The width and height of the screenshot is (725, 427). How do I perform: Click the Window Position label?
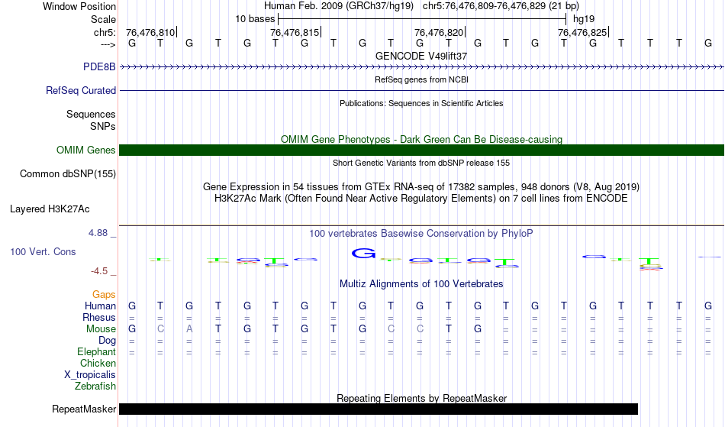tap(79, 6)
